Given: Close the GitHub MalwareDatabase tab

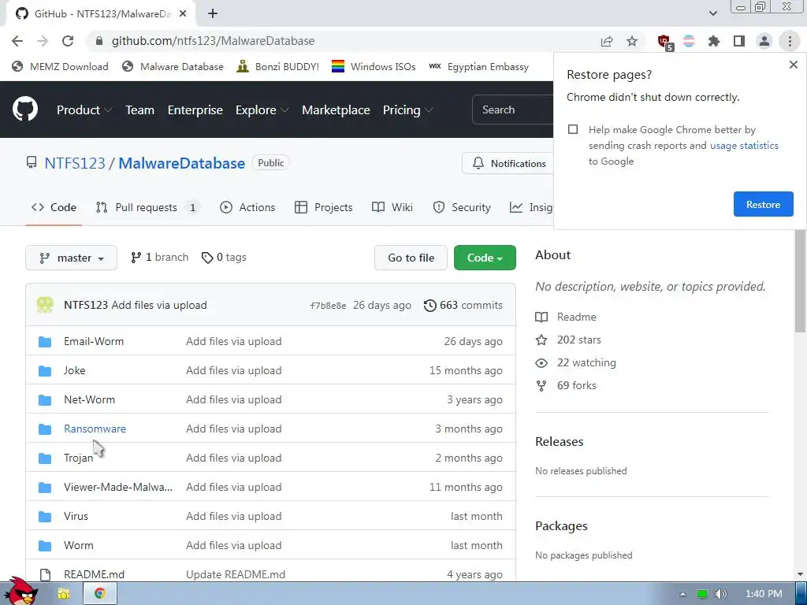Looking at the screenshot, I should pos(183,14).
